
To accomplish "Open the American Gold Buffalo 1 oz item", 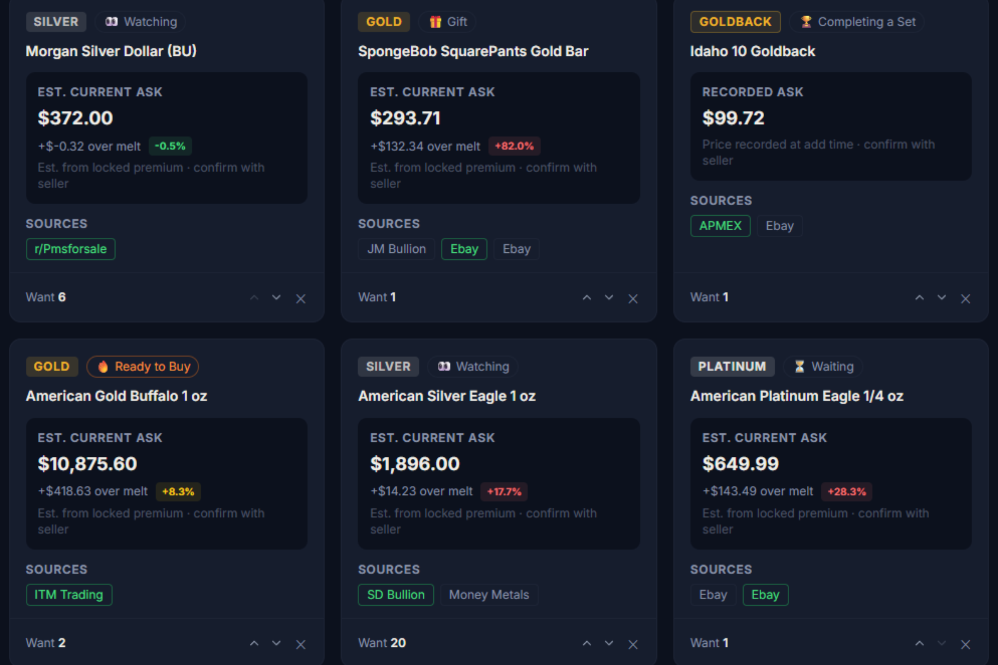I will coord(116,396).
